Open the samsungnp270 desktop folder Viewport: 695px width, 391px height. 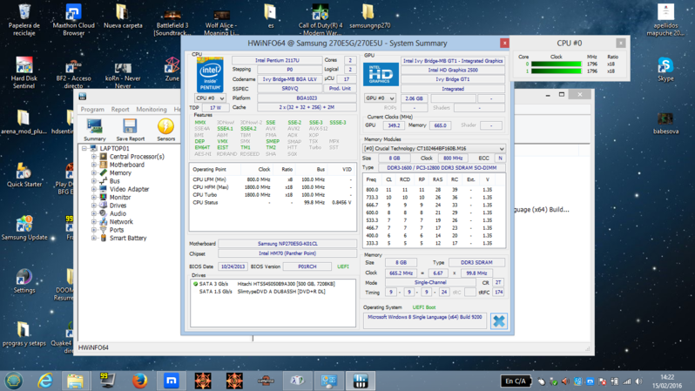(x=369, y=17)
